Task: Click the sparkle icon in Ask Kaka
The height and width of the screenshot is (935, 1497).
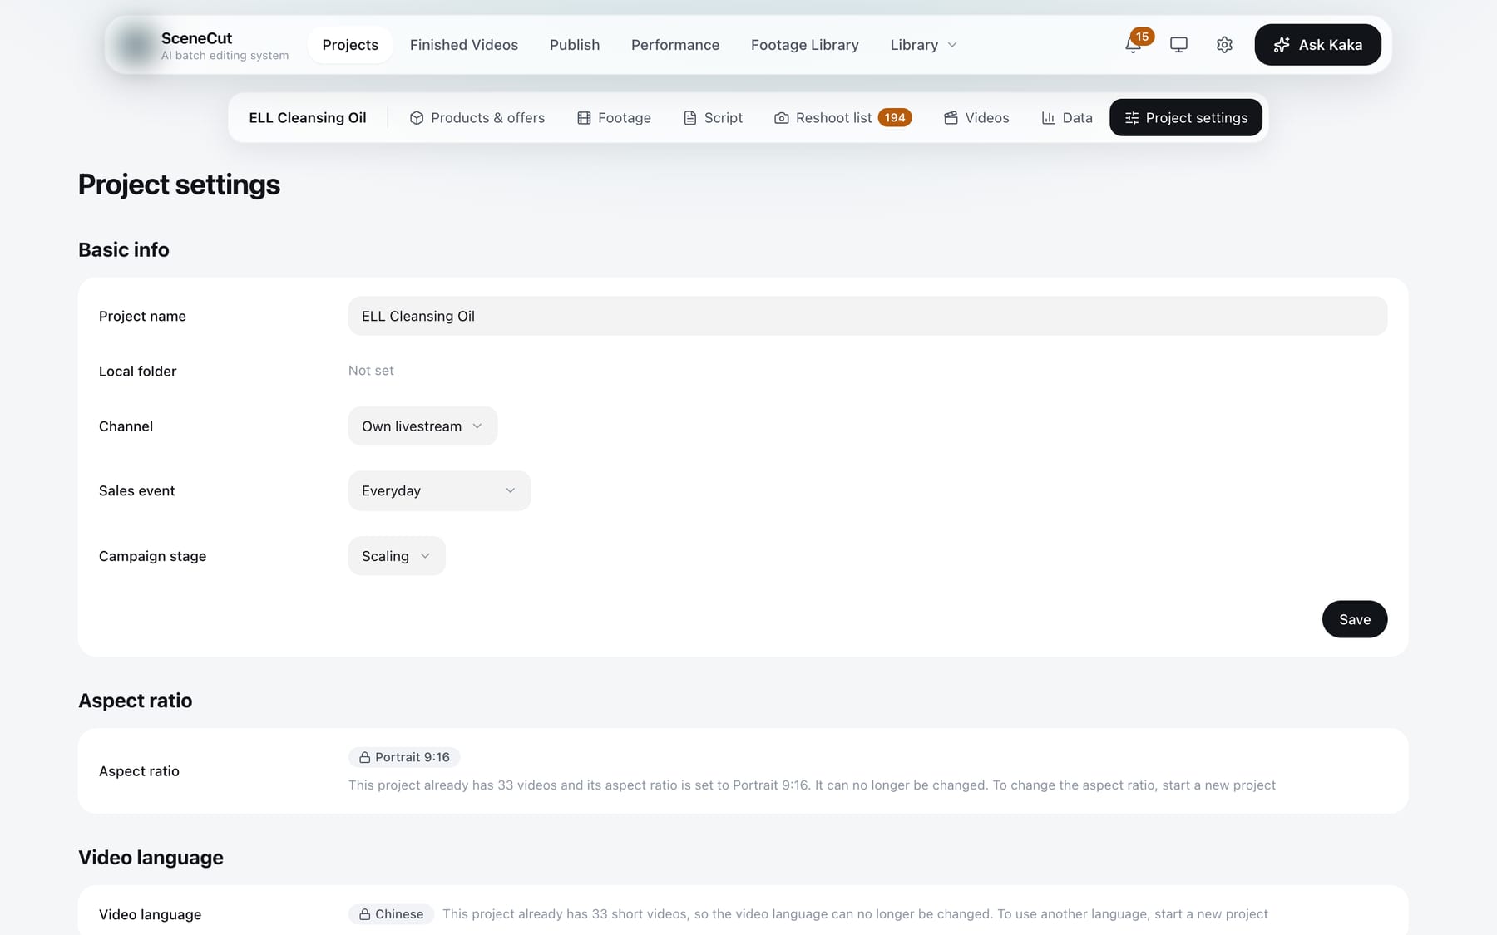Action: tap(1282, 45)
